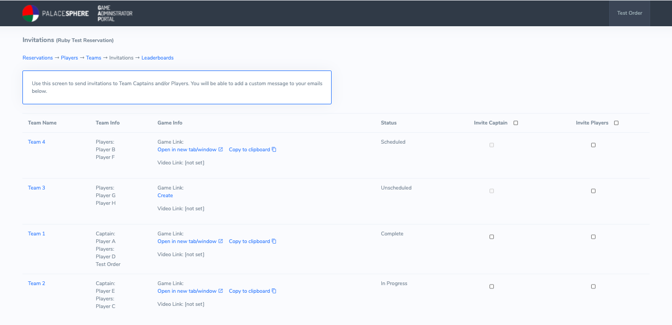This screenshot has width=672, height=325.
Task: Open the Team 1 name link
Action: point(37,234)
